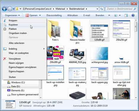Open the Indeling submenu
Screen dimensions: 139x111
coord(24,49)
